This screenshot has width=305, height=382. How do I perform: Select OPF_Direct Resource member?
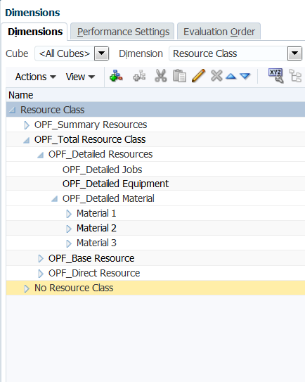pos(94,273)
